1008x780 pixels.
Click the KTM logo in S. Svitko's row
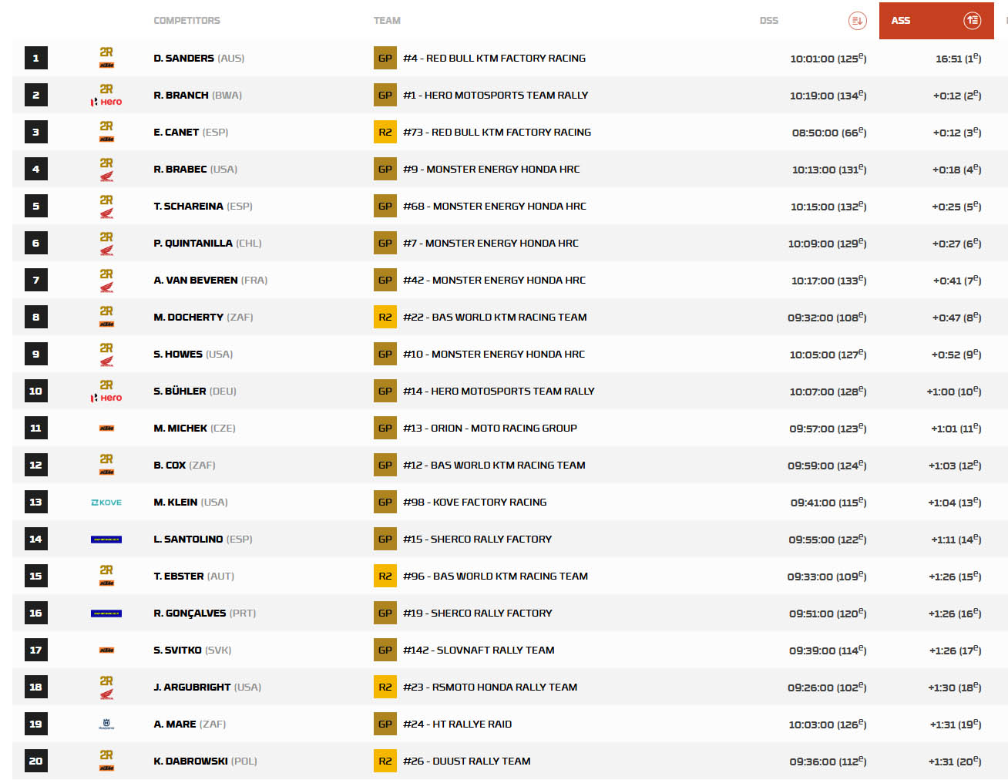click(x=106, y=650)
